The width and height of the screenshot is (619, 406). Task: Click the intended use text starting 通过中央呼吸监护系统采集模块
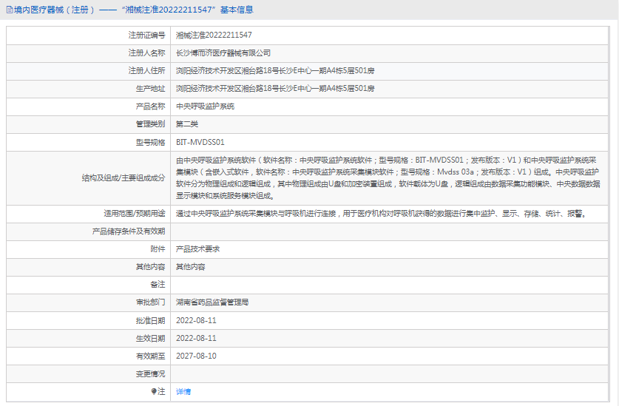coord(382,214)
